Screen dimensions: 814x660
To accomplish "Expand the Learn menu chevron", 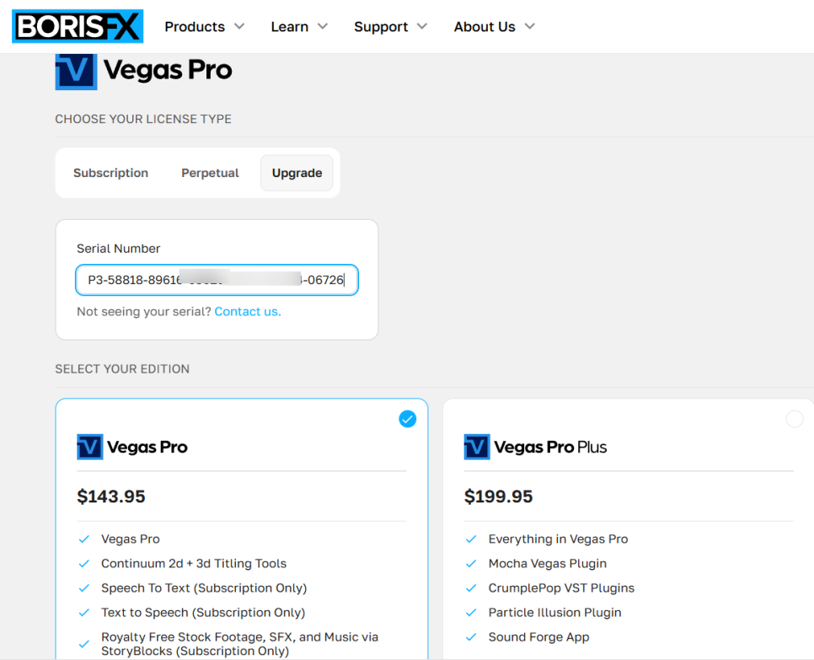I will pyautogui.click(x=323, y=26).
